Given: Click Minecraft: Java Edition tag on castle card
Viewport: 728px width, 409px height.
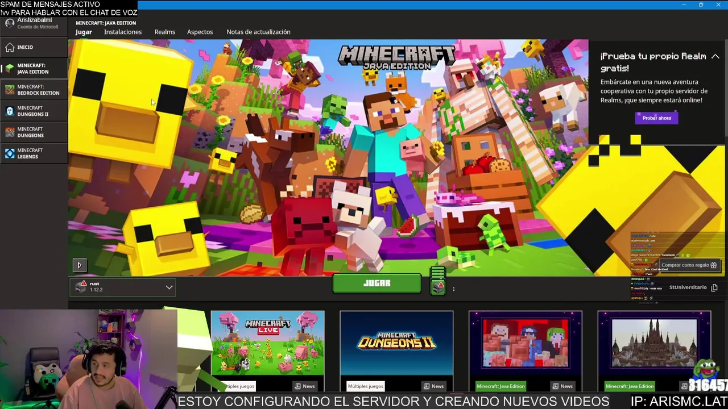Looking at the screenshot, I should coord(630,386).
